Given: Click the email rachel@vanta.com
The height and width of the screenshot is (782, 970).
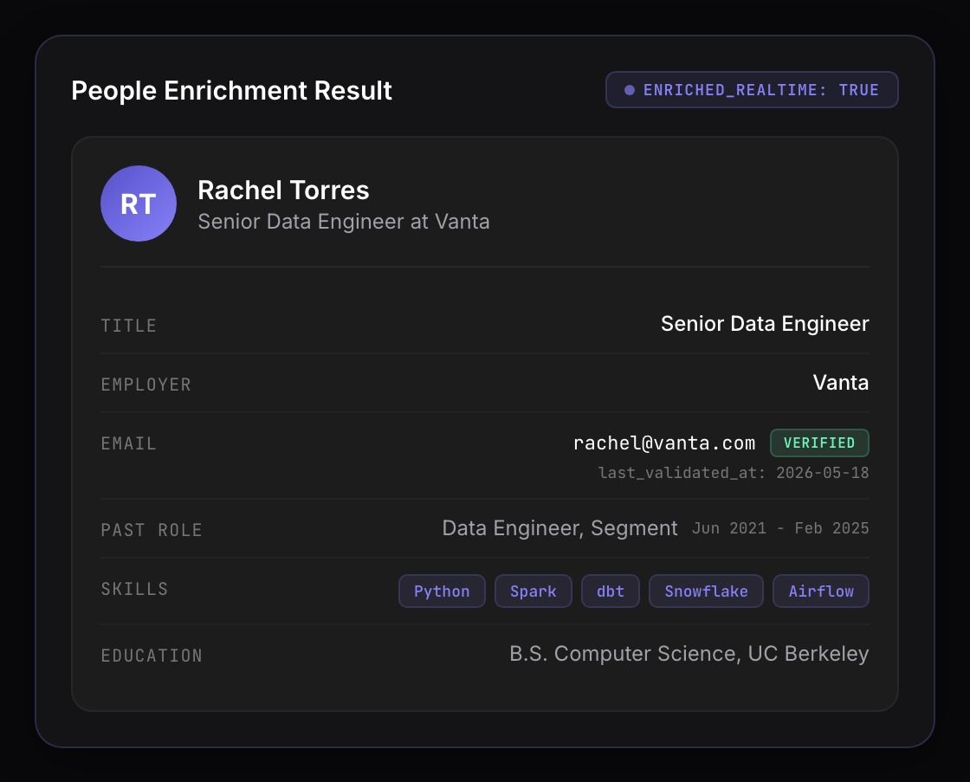Looking at the screenshot, I should pyautogui.click(x=663, y=443).
